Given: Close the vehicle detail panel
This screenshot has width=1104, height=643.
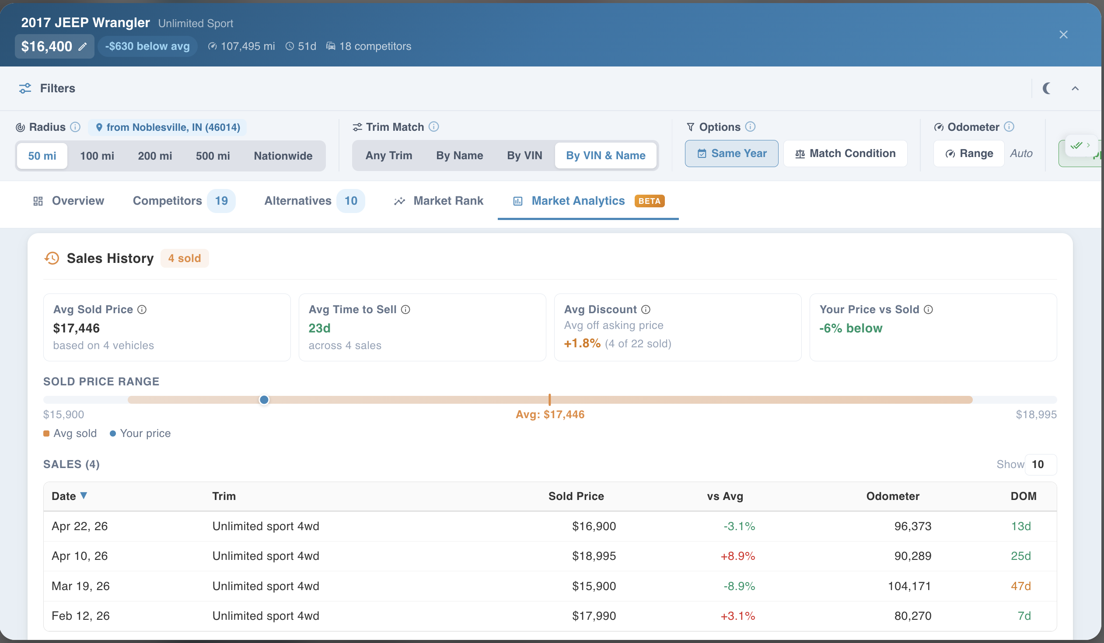Looking at the screenshot, I should click(1063, 35).
